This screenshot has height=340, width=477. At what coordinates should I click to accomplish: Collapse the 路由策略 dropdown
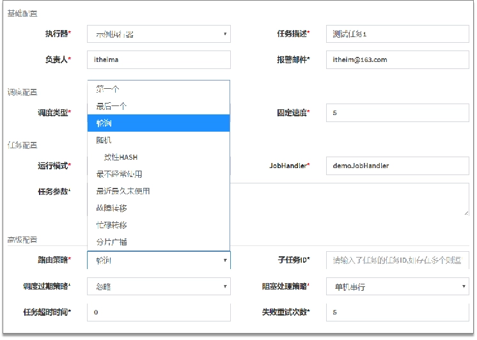[159, 260]
